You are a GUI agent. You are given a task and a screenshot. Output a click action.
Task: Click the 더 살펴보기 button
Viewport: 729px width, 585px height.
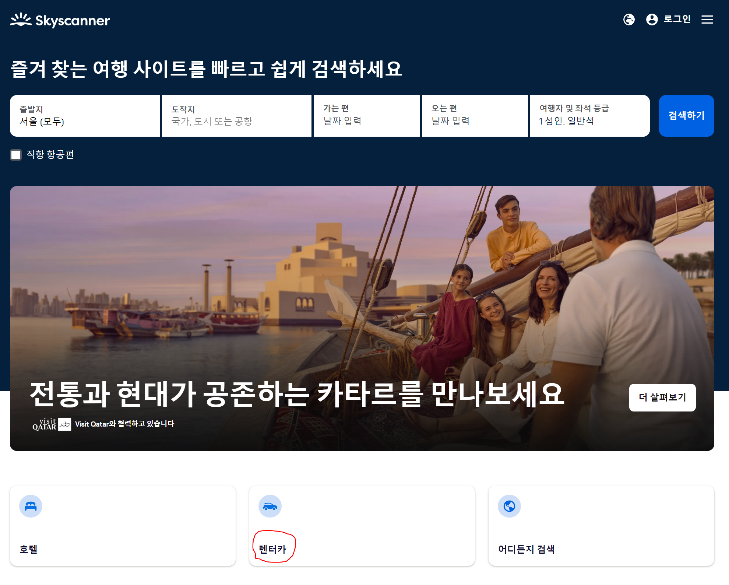click(662, 397)
